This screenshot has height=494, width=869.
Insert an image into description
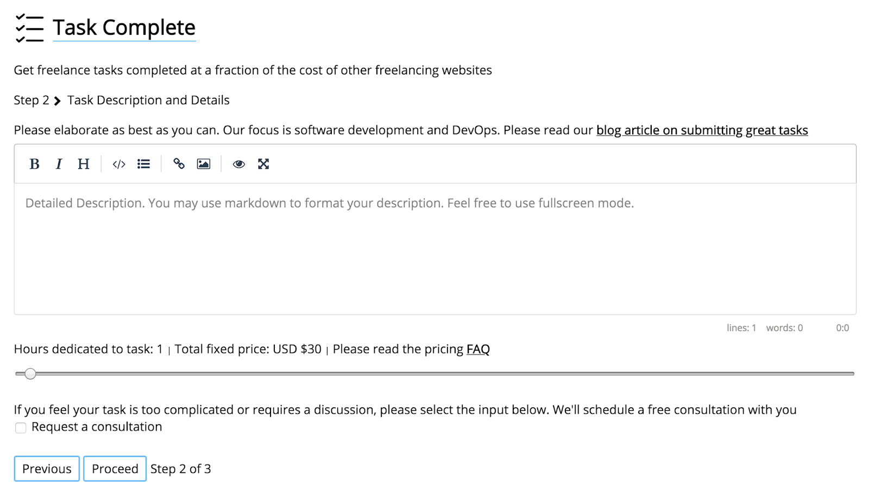coord(204,164)
